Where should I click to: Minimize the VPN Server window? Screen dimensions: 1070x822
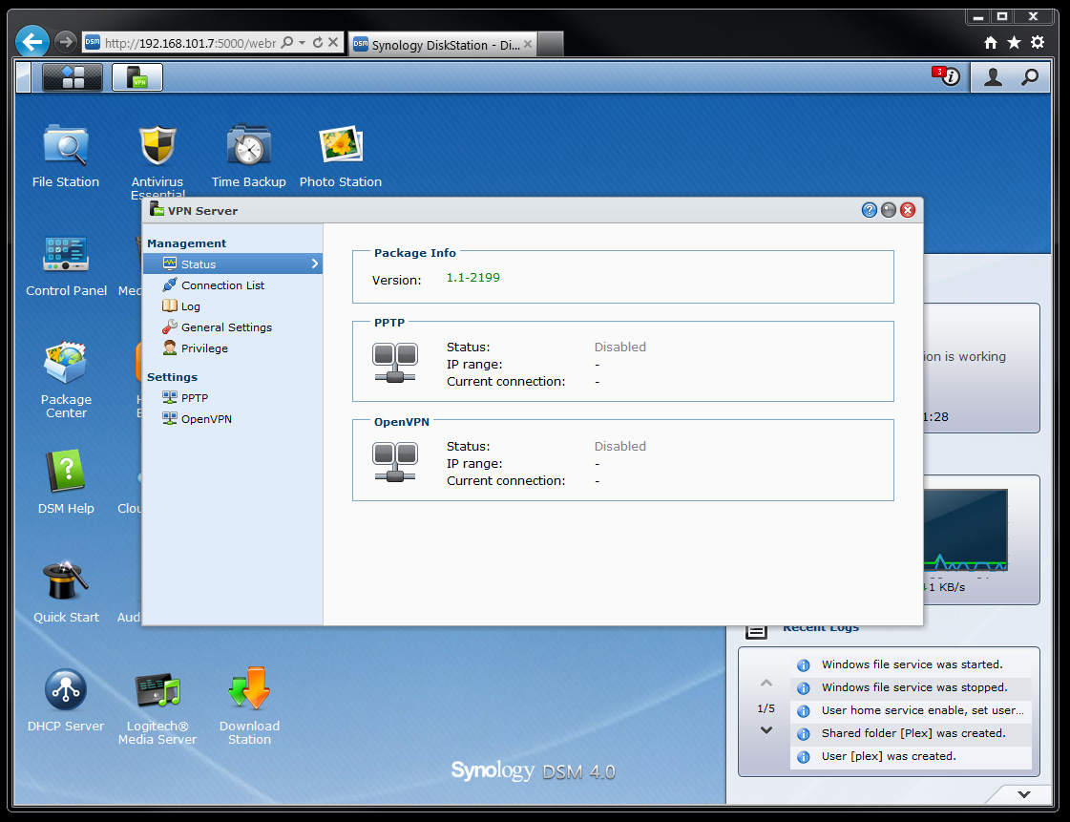[x=889, y=210]
